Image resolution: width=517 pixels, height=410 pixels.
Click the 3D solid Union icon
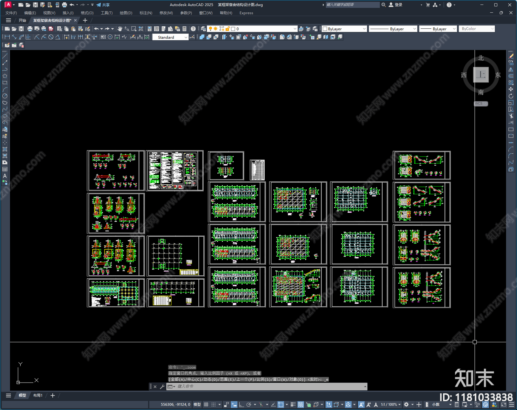[202, 37]
